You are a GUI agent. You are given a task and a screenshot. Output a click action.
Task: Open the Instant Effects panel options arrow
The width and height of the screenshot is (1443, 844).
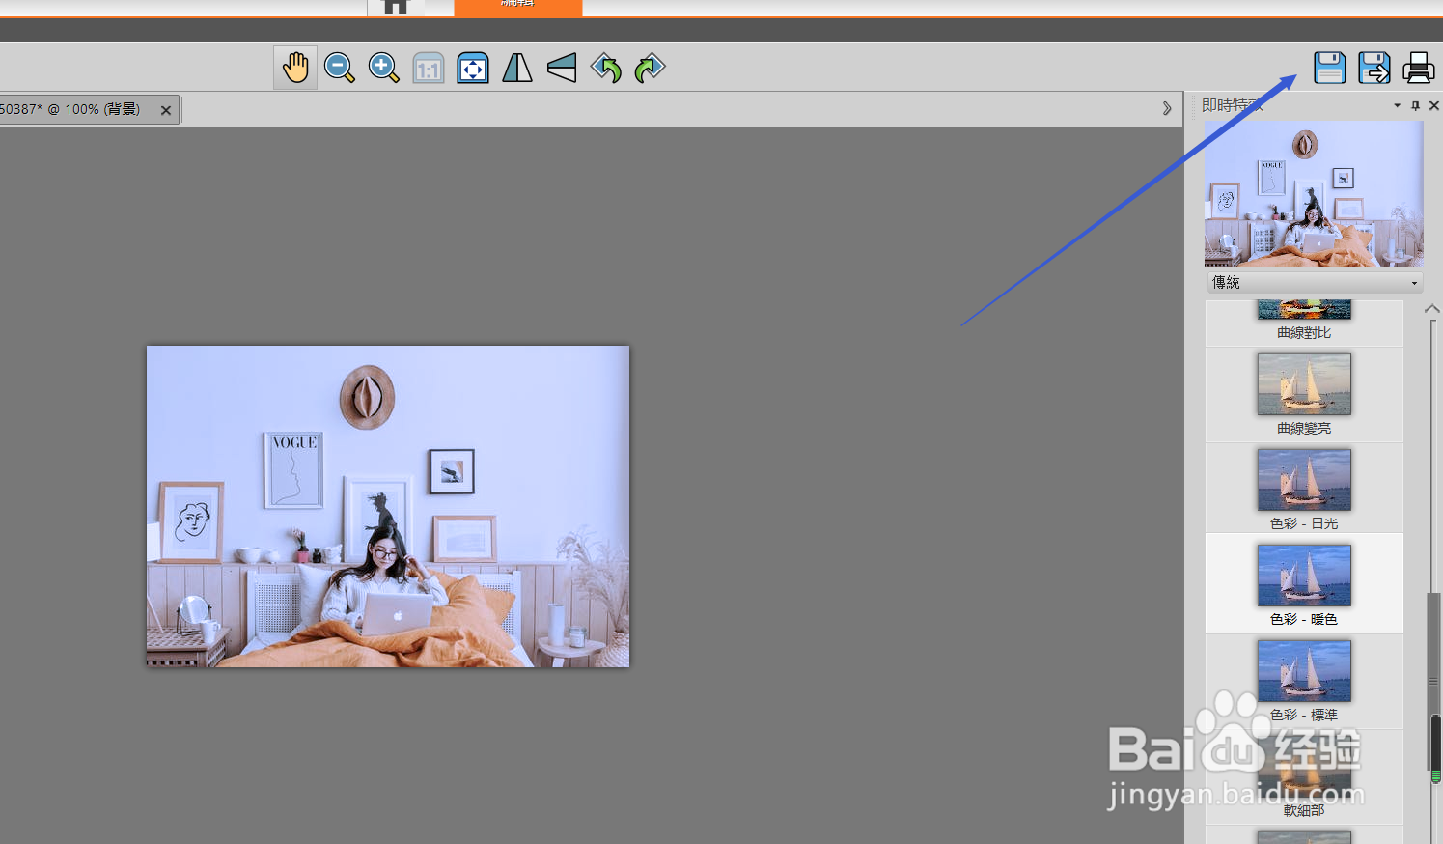point(1397,105)
